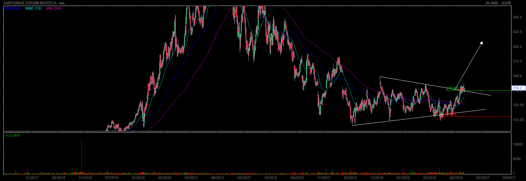This screenshot has width=526, height=181.
Task: Click the 270.0 price axis label
Action: tap(517, 61)
